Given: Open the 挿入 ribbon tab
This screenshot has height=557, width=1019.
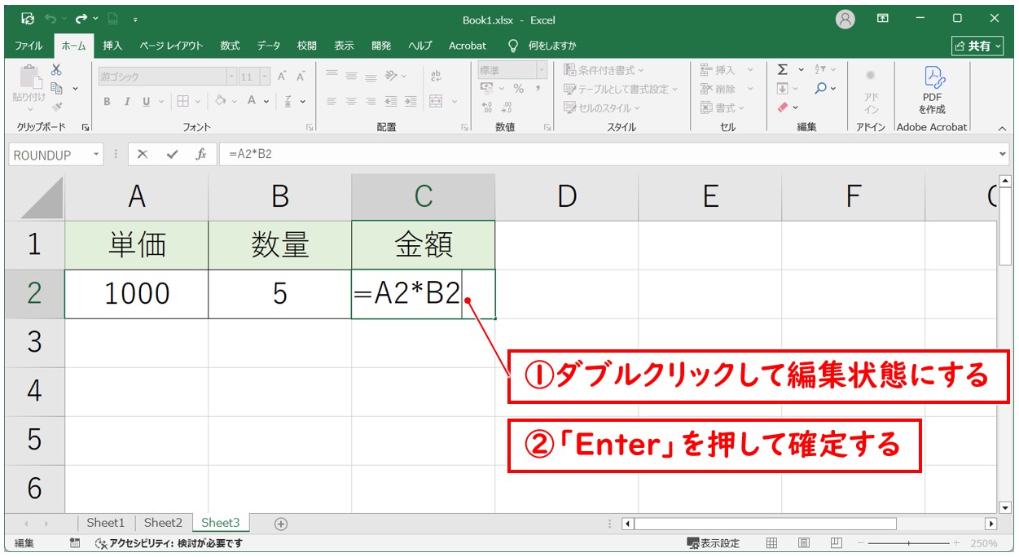Looking at the screenshot, I should tap(112, 46).
